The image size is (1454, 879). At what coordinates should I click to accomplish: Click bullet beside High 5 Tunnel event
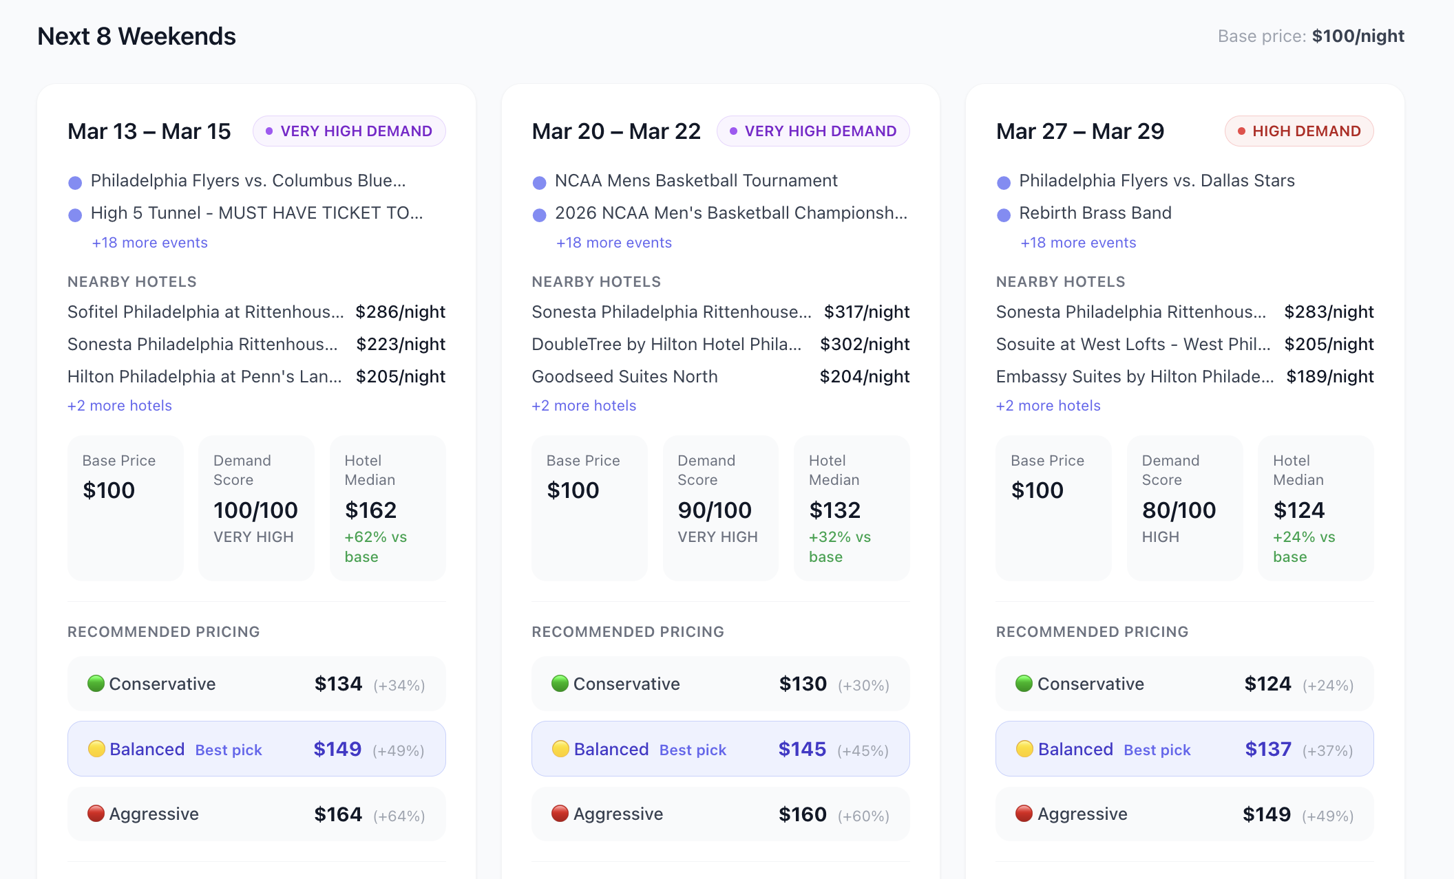click(x=75, y=215)
